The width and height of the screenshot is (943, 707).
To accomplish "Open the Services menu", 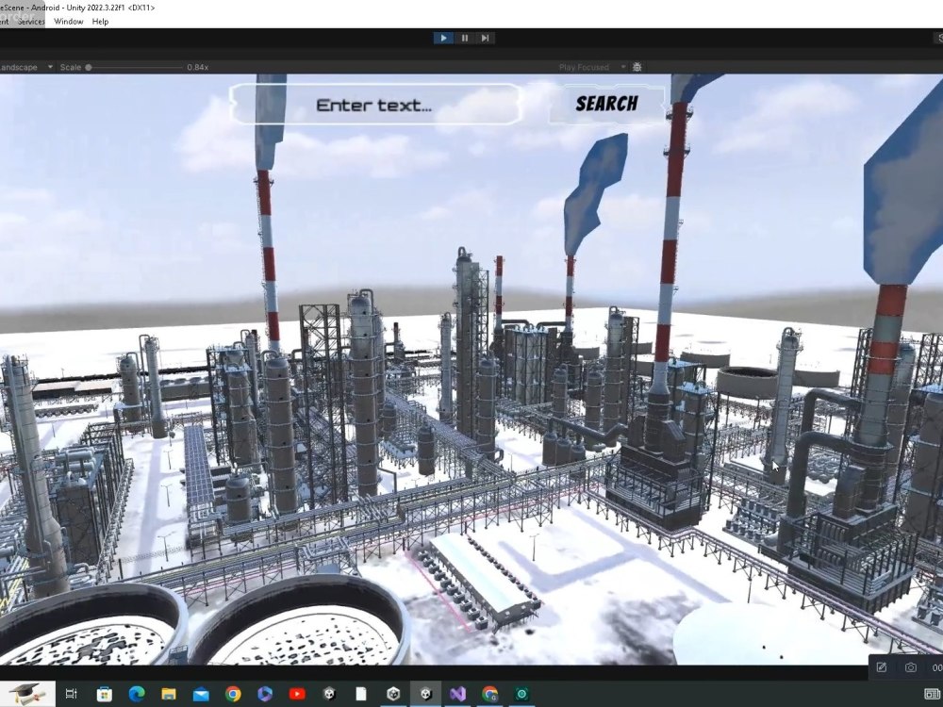I will tap(31, 21).
